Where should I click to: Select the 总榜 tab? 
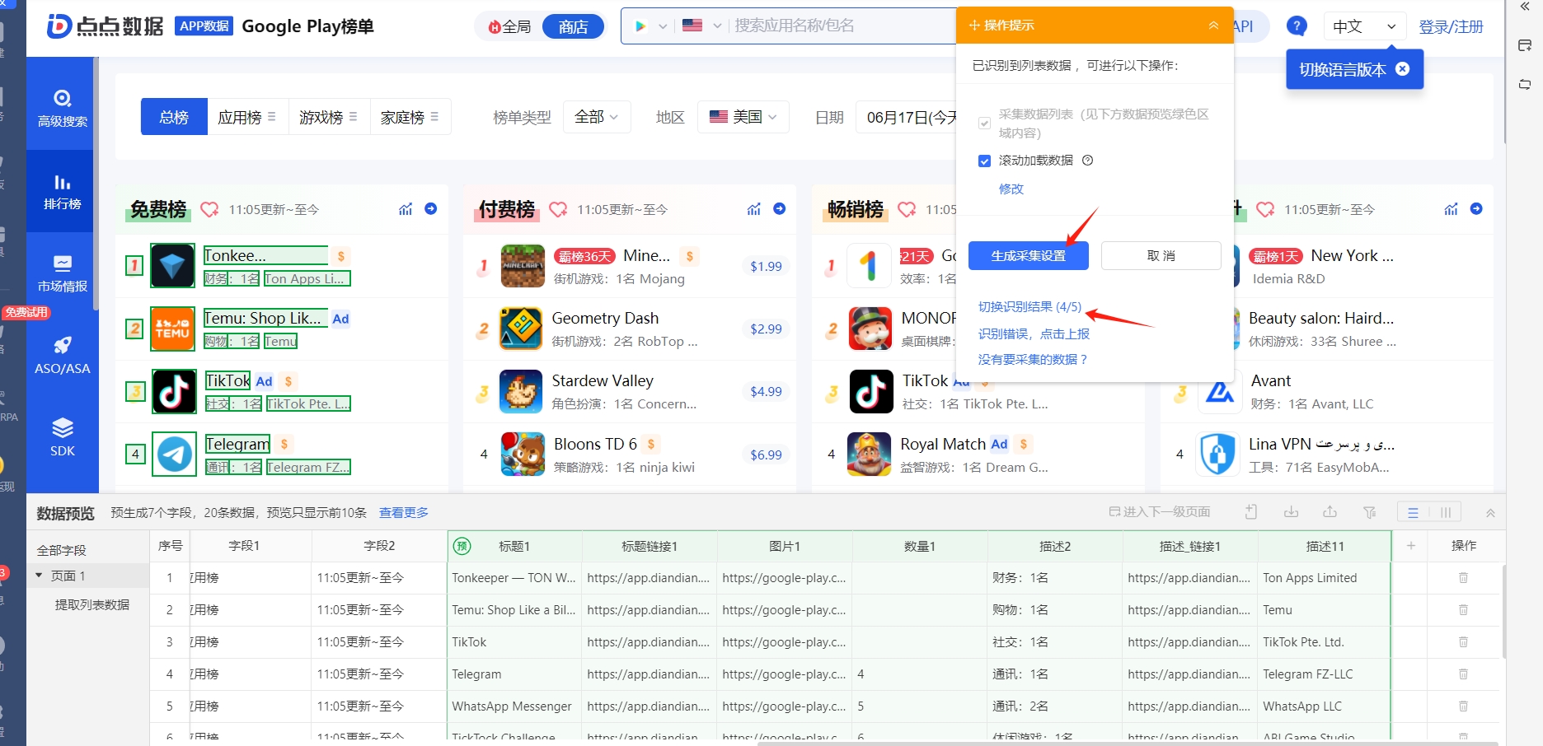pyautogui.click(x=174, y=117)
